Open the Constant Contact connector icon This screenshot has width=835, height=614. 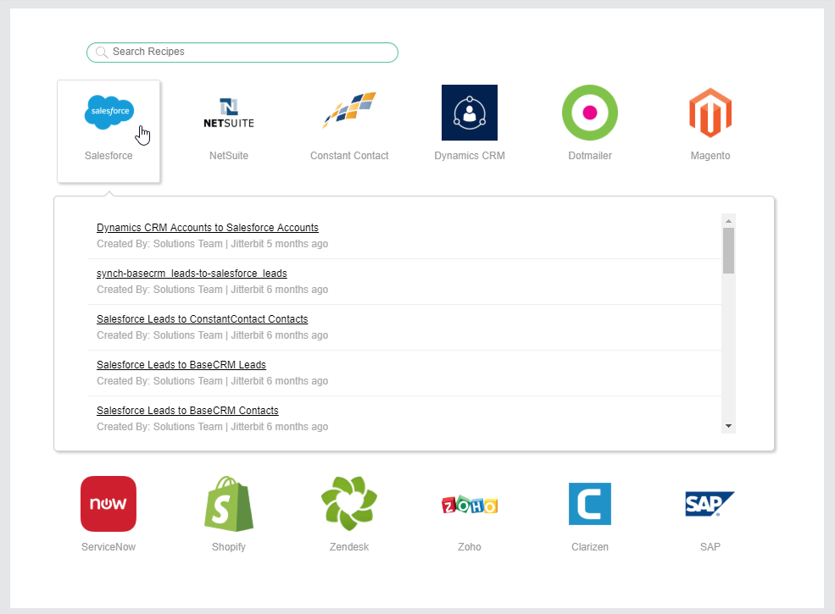[349, 112]
